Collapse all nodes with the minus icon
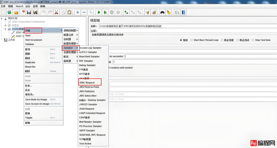Viewport: 277px width, 148px height. 84,12
